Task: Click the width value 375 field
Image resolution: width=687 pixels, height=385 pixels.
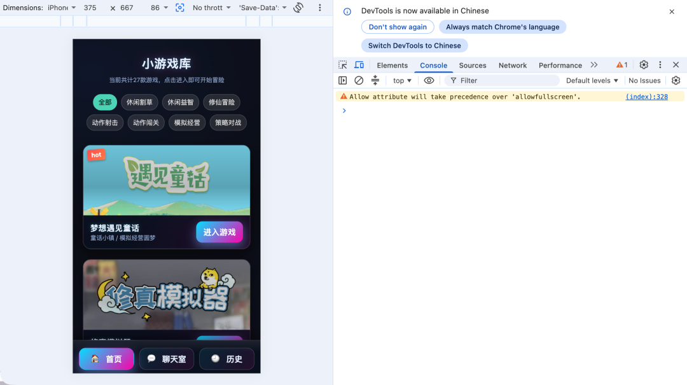Action: click(90, 8)
